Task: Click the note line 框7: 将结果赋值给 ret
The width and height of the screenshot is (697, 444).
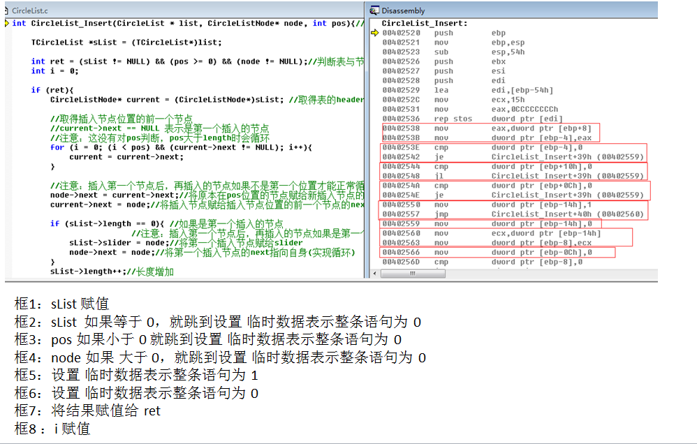Action: pyautogui.click(x=87, y=410)
